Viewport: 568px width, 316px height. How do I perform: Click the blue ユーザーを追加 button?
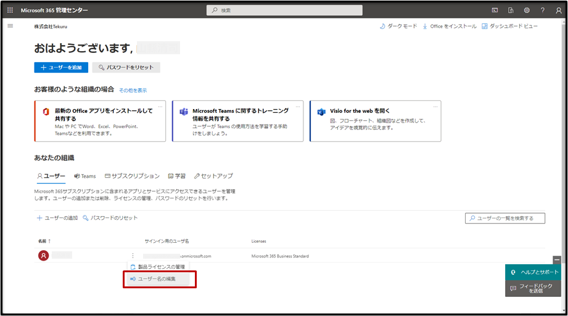[61, 67]
